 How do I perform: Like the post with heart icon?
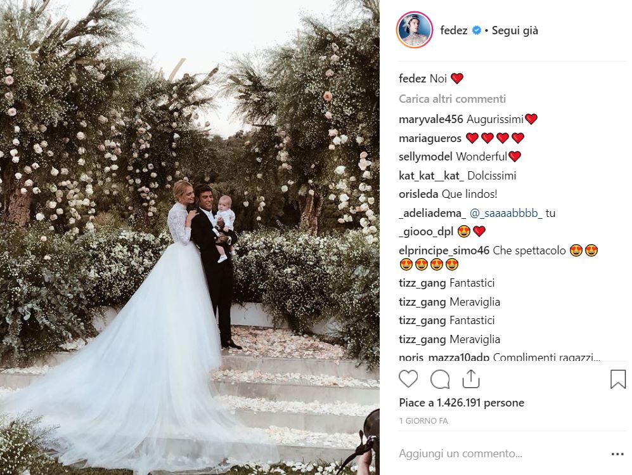pyautogui.click(x=408, y=379)
